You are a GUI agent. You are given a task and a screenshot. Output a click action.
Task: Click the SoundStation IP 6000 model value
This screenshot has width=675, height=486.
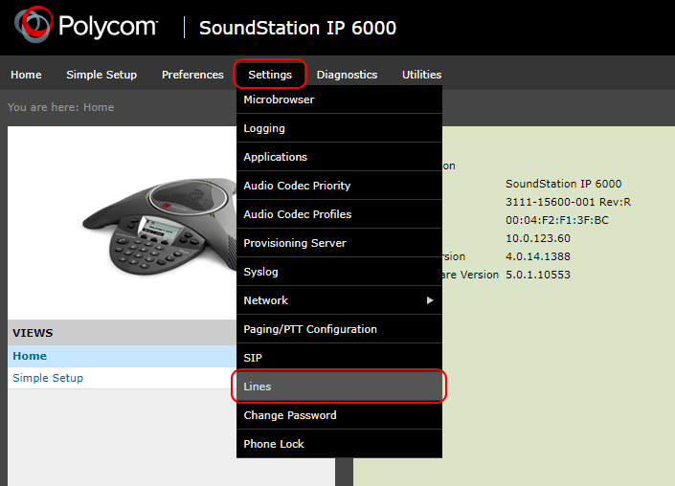point(564,184)
